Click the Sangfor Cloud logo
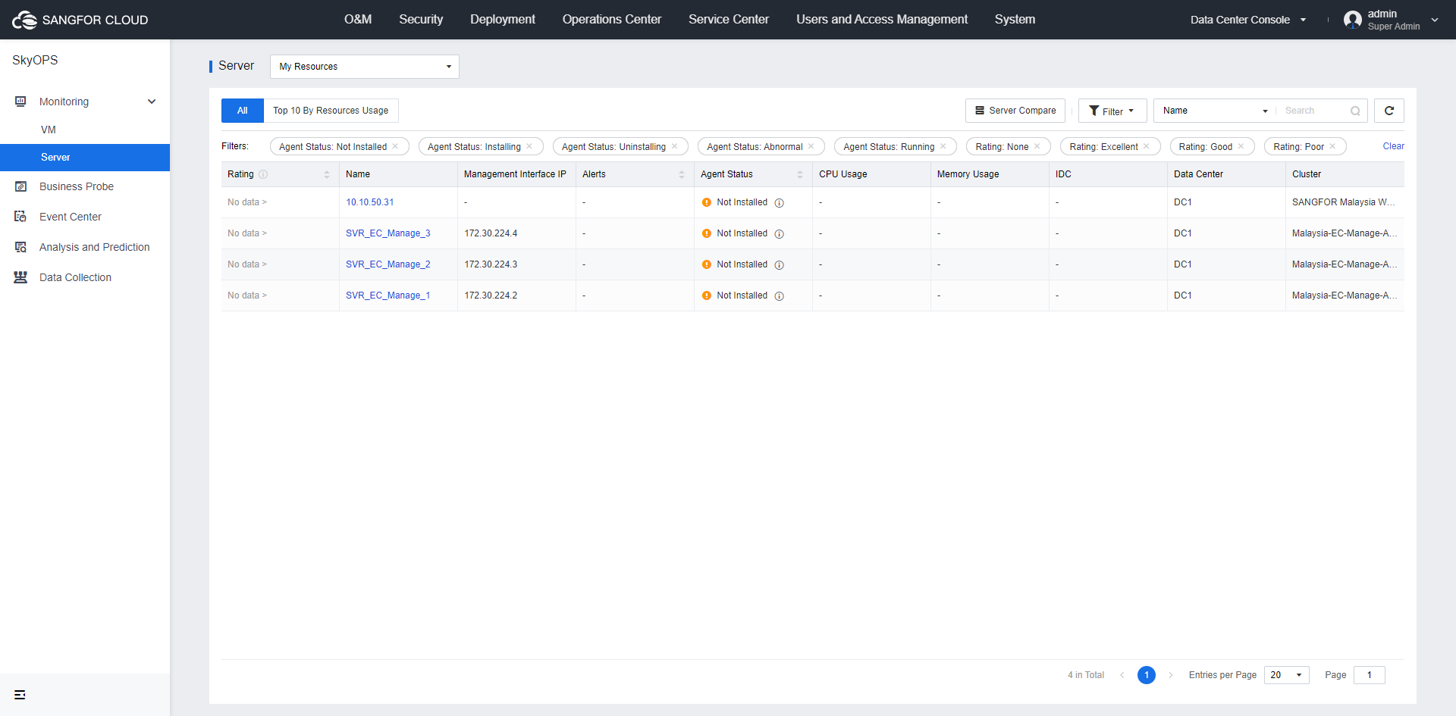 (80, 20)
